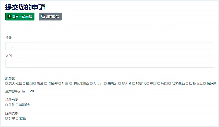
Task: Open the 行业 dropdown field
Action: point(109,46)
